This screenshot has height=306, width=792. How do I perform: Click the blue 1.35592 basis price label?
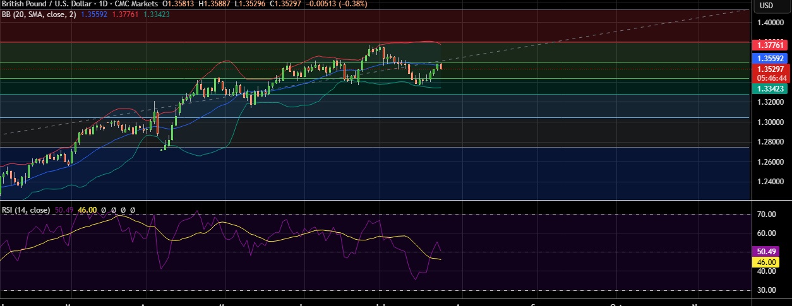(x=769, y=57)
